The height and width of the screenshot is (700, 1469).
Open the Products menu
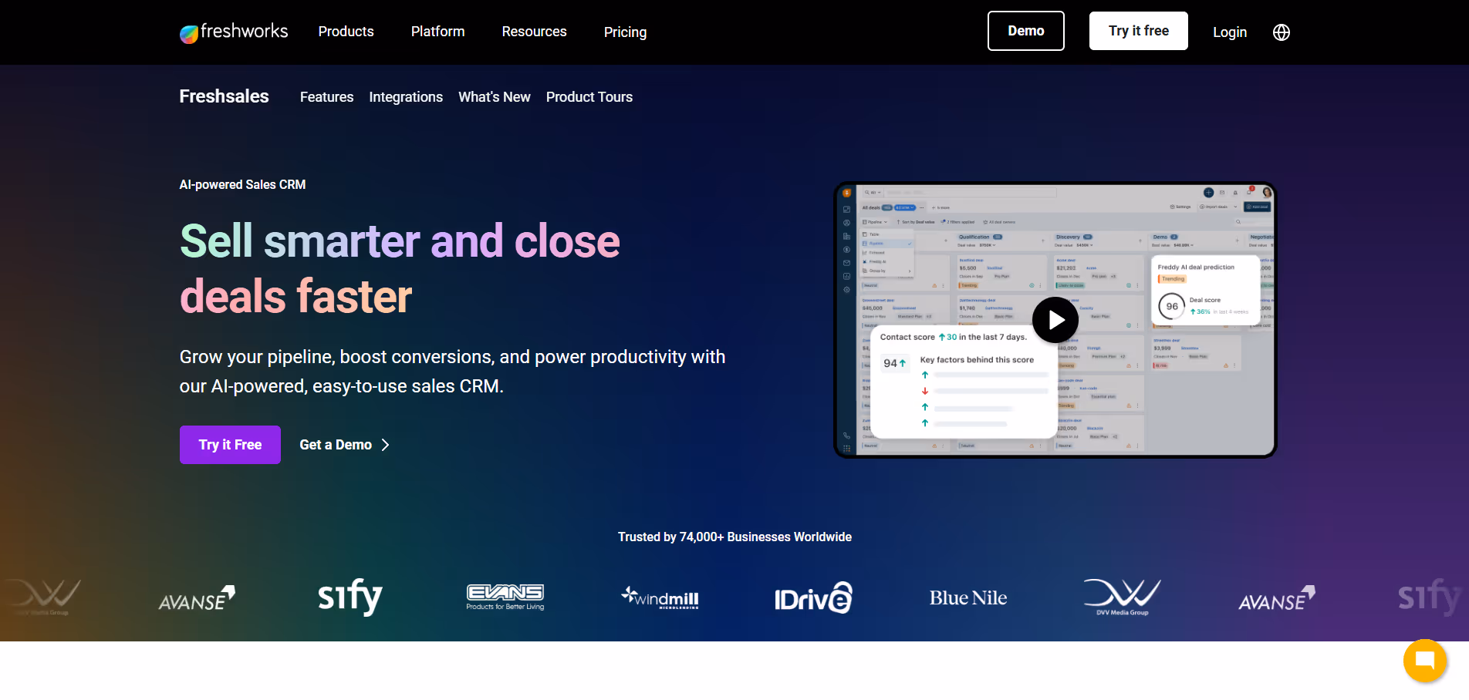click(x=346, y=32)
